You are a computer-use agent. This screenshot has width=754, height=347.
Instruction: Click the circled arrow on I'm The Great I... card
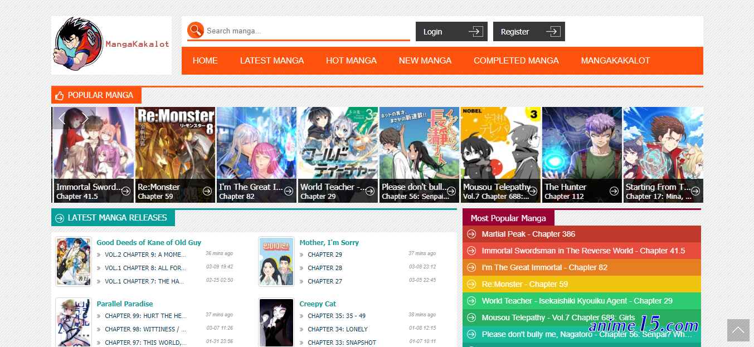pyautogui.click(x=289, y=191)
